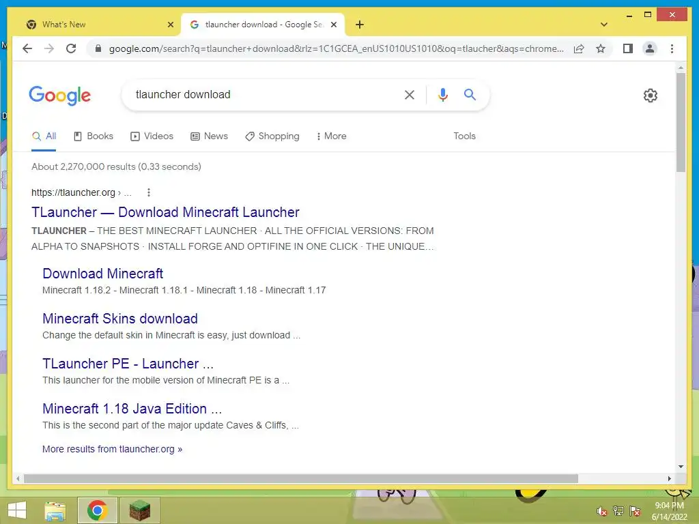View site information via the padlock icon

coord(98,48)
